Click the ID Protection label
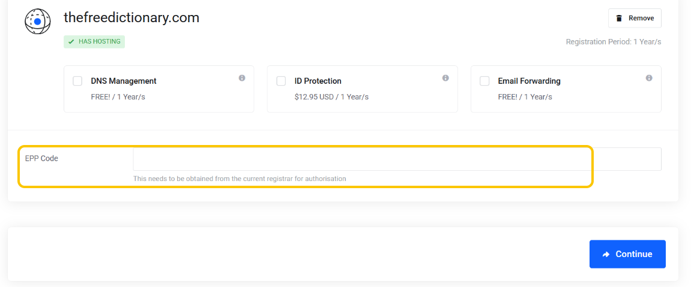Screen dimensions: 694x287 [318, 81]
